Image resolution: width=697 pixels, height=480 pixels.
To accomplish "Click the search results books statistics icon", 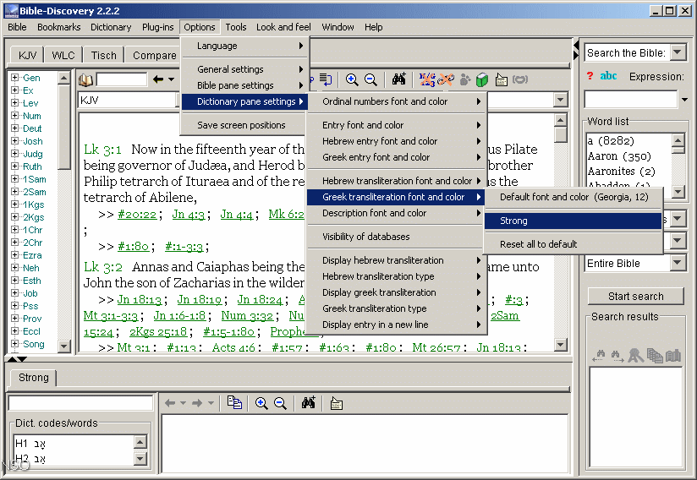I will pyautogui.click(x=673, y=355).
